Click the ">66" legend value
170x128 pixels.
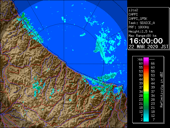(140, 59)
